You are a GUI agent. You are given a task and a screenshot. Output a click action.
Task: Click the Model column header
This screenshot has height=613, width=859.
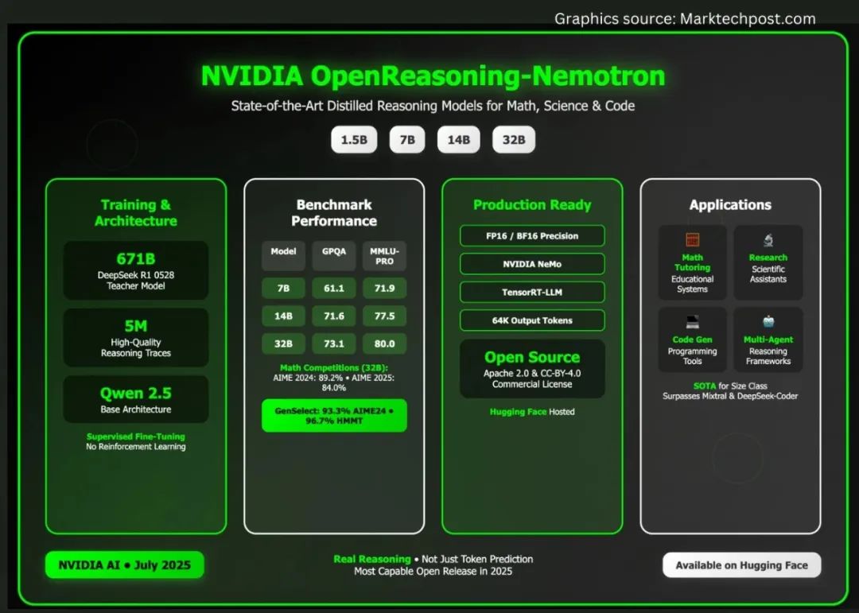[x=283, y=256]
